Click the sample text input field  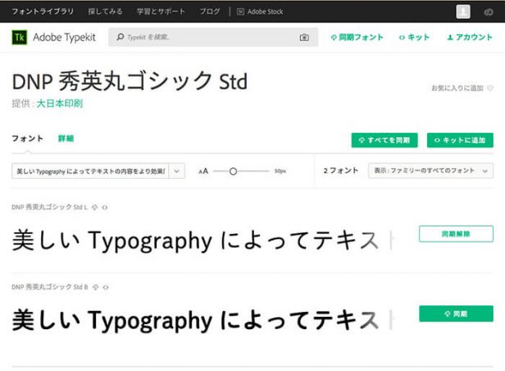90,172
